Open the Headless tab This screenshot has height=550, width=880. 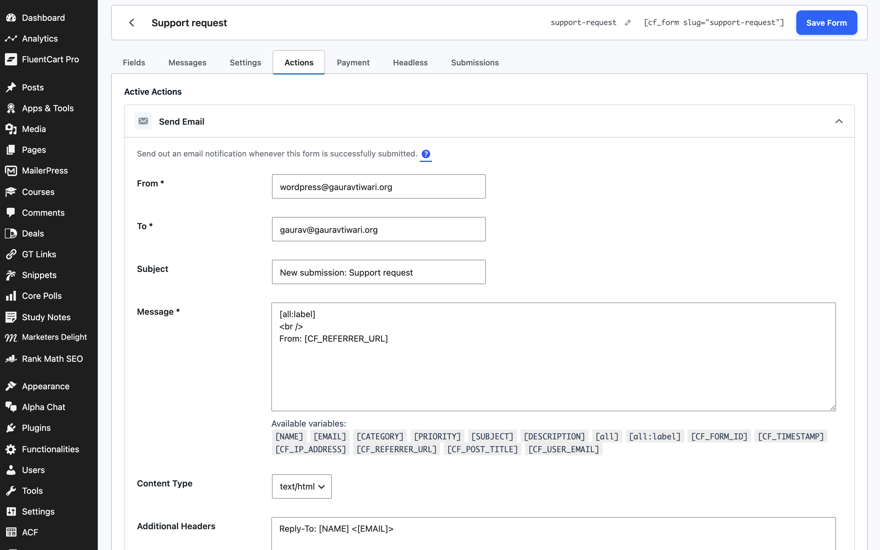(x=410, y=63)
